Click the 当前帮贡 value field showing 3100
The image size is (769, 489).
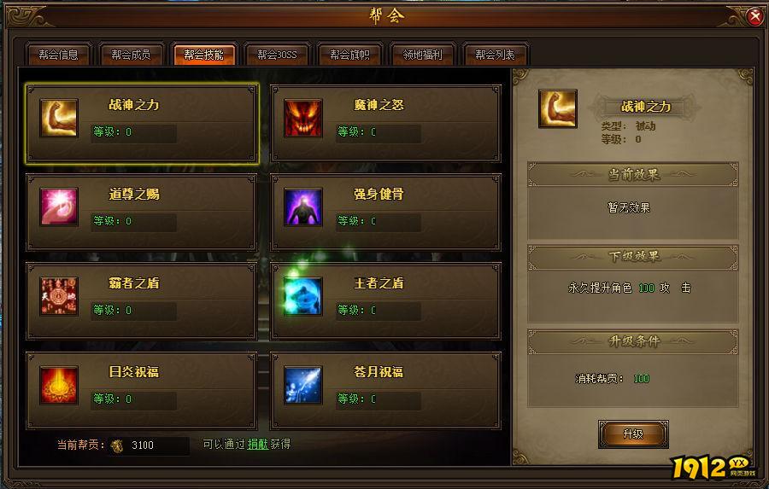click(x=149, y=445)
